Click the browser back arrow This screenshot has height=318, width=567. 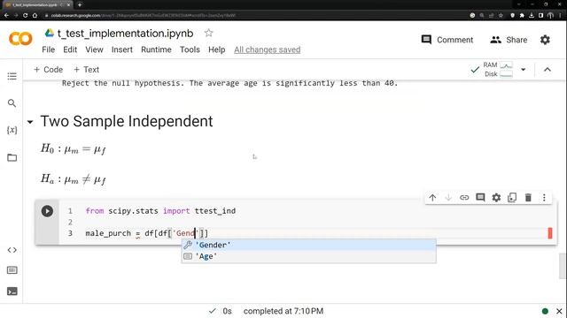pyautogui.click(x=6, y=16)
